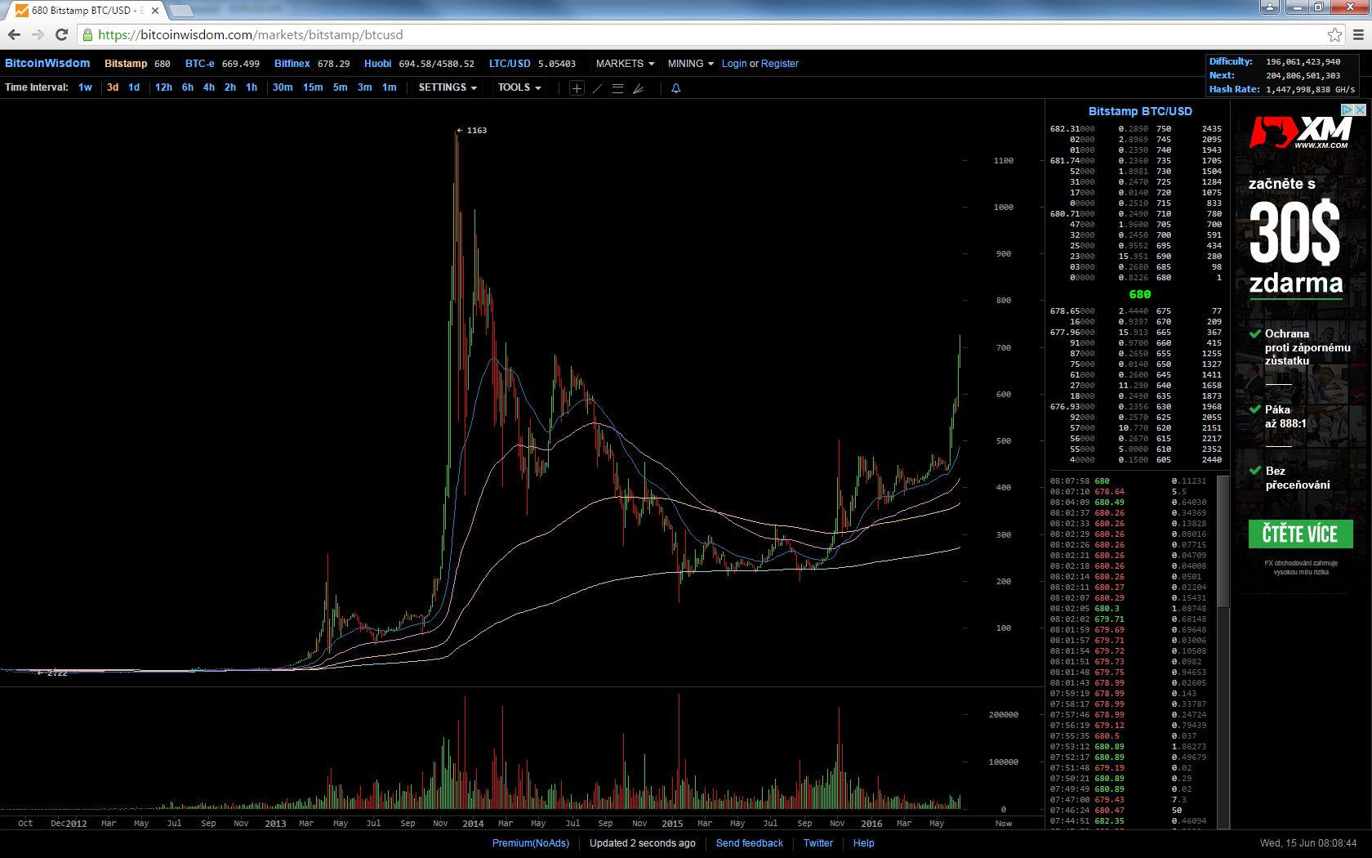This screenshot has width=1372, height=858.
Task: Select the crosshair cursor tool
Action: pyautogui.click(x=577, y=88)
